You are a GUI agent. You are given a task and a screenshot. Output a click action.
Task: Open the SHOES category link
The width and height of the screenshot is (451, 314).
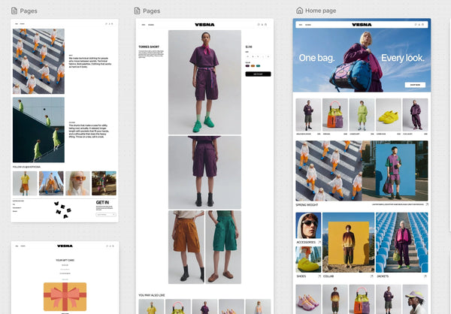(x=301, y=276)
